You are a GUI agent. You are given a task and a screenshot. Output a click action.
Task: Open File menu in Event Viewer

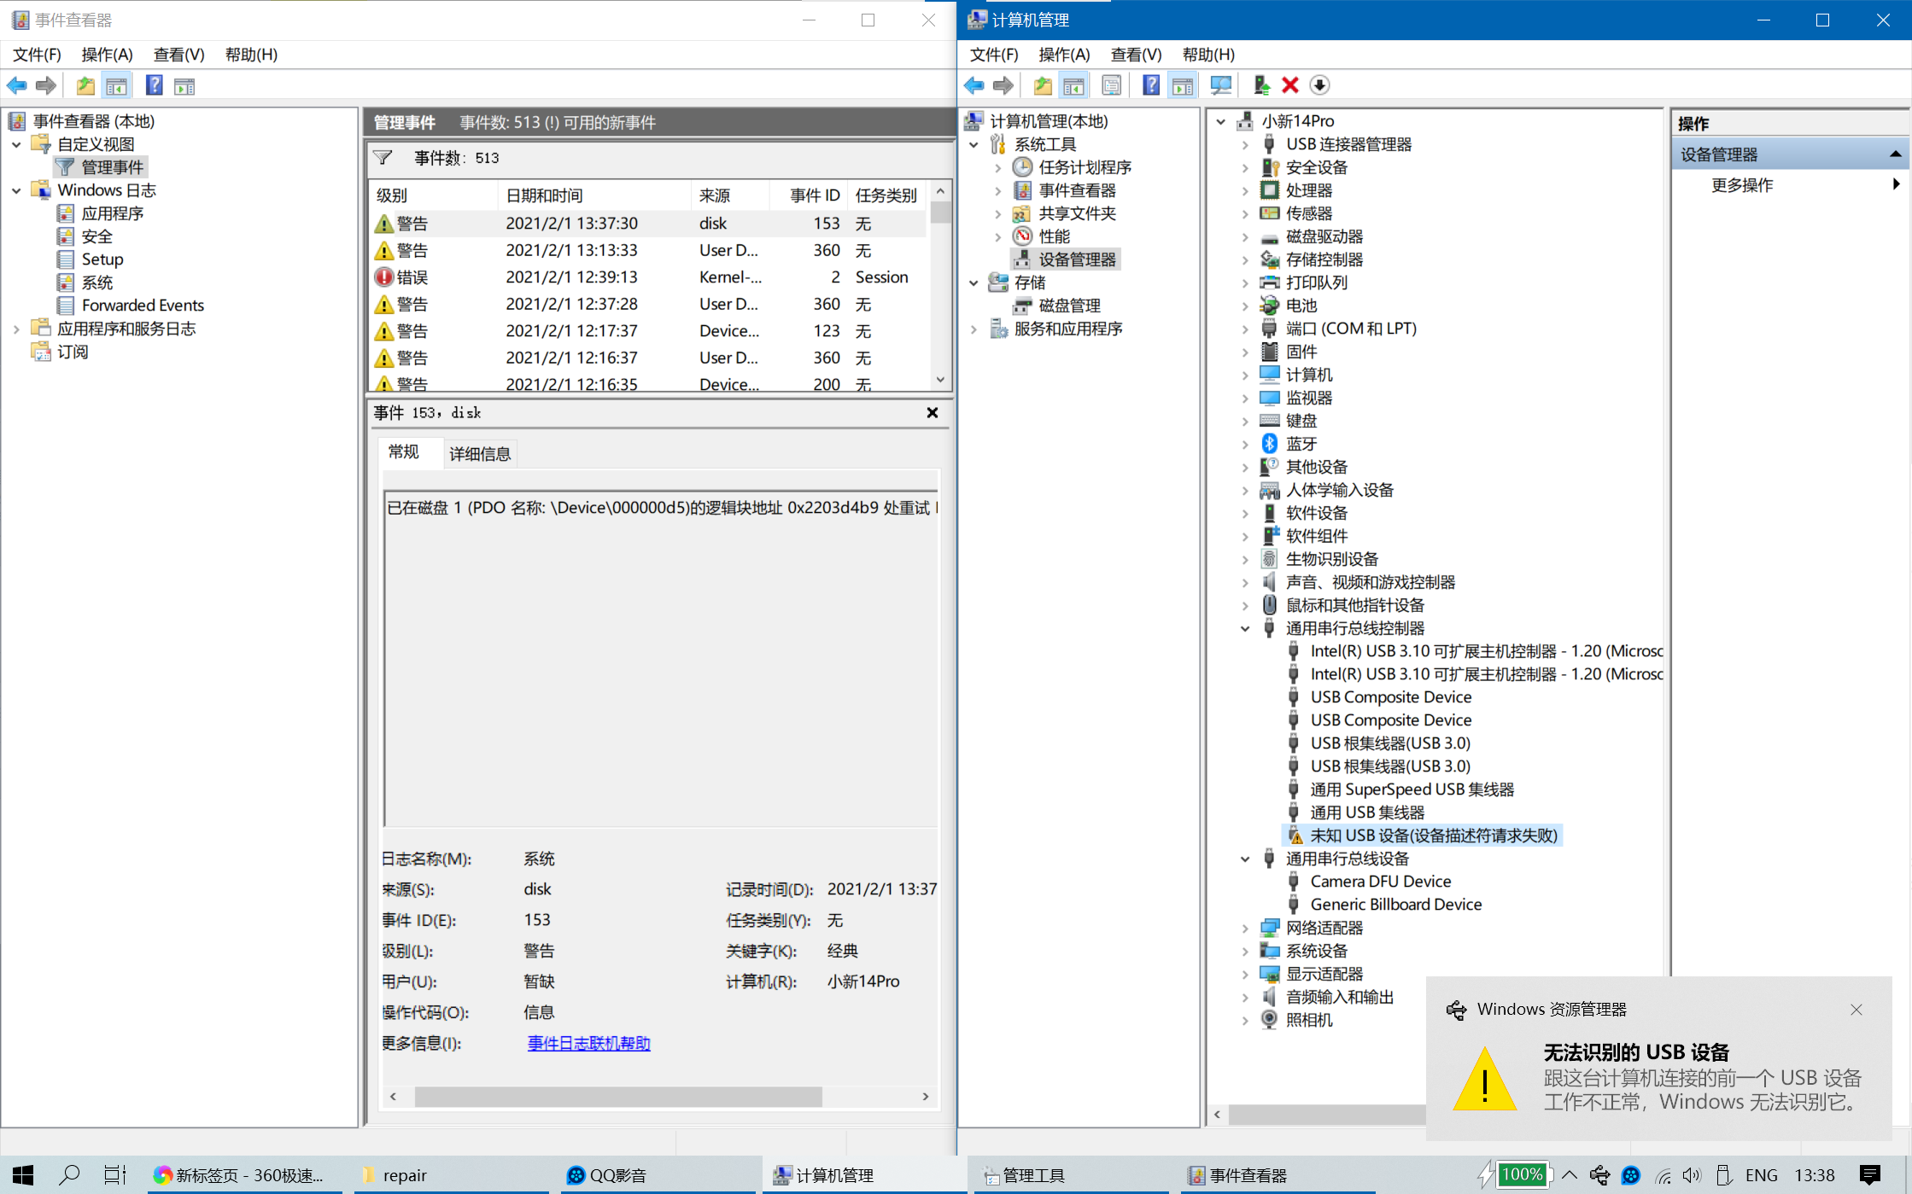[37, 55]
